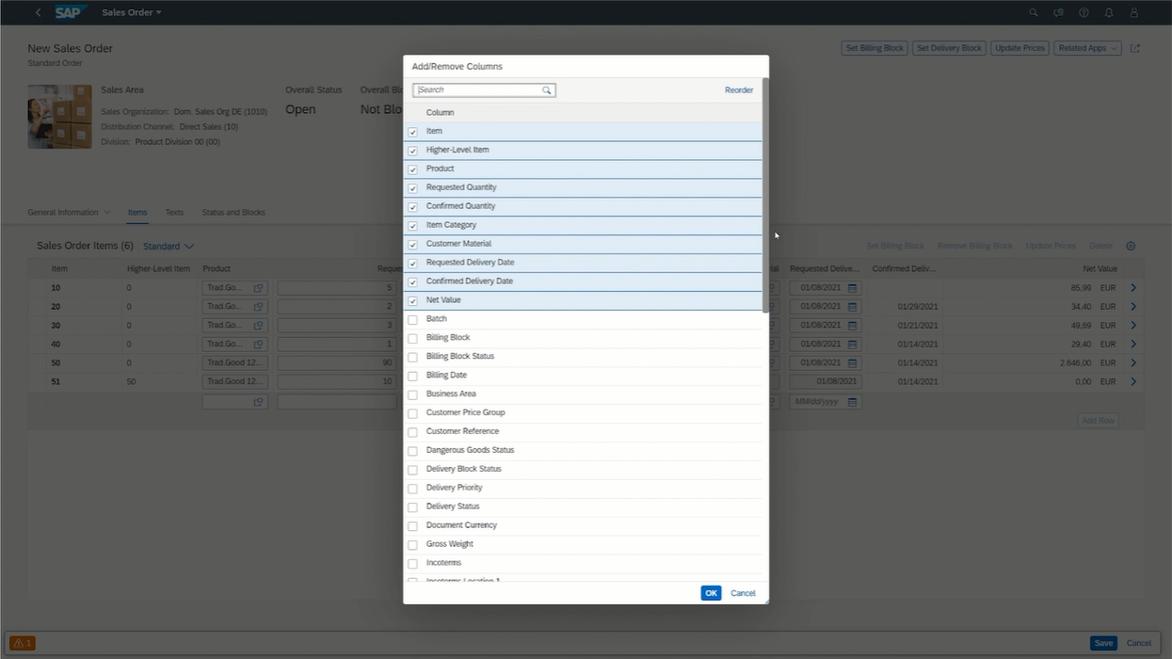Disable the Item column checkbox
The image size is (1172, 659).
[412, 131]
